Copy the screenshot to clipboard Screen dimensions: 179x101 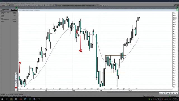[x=171, y=93]
